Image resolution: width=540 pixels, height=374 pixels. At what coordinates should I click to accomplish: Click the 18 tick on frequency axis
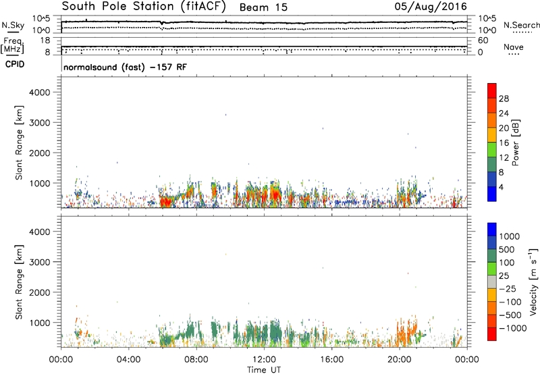pos(45,41)
